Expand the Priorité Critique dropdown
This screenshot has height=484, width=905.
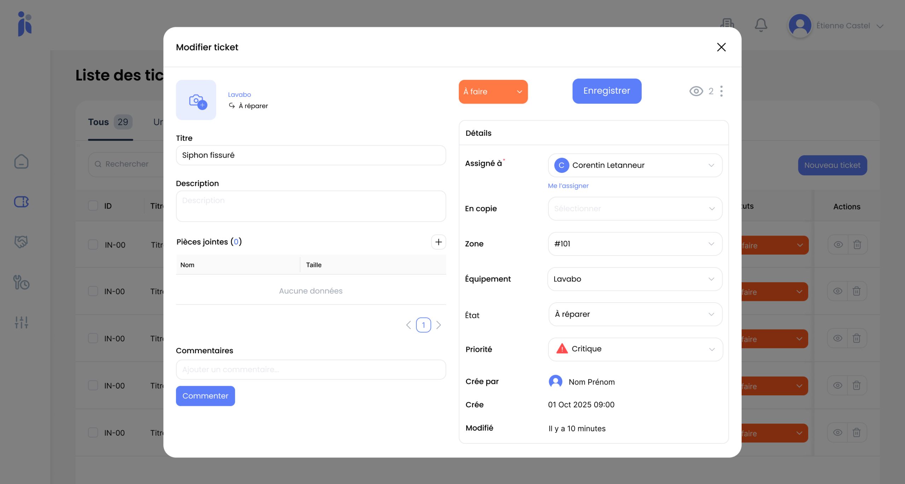(635, 349)
